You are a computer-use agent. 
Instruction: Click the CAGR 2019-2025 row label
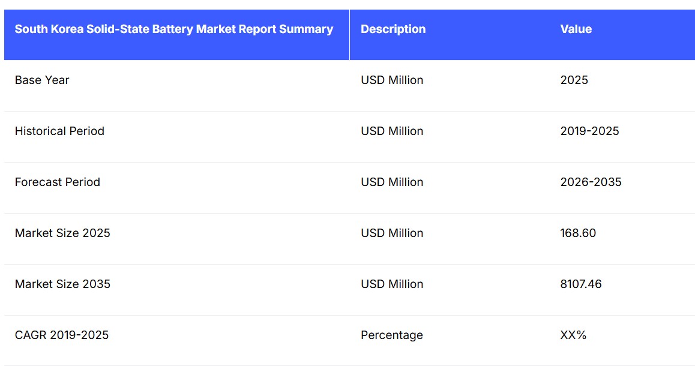(62, 335)
